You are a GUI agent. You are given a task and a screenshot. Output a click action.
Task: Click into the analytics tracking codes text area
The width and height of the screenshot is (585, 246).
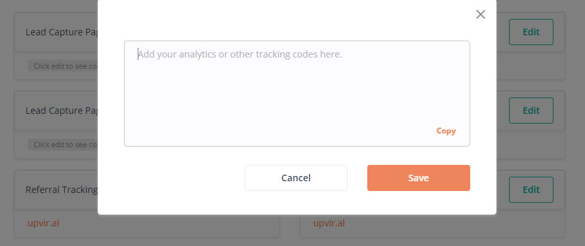pyautogui.click(x=296, y=94)
